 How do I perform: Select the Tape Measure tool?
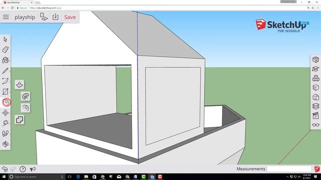click(6, 123)
